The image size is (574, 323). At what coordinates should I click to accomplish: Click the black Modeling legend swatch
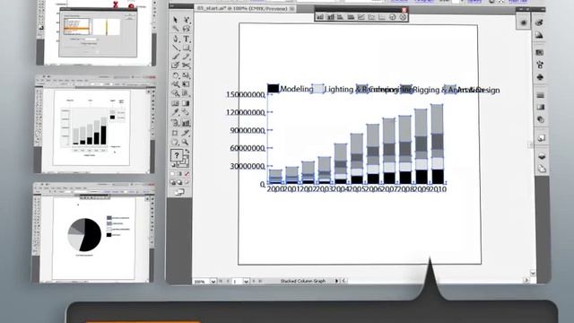(x=273, y=88)
